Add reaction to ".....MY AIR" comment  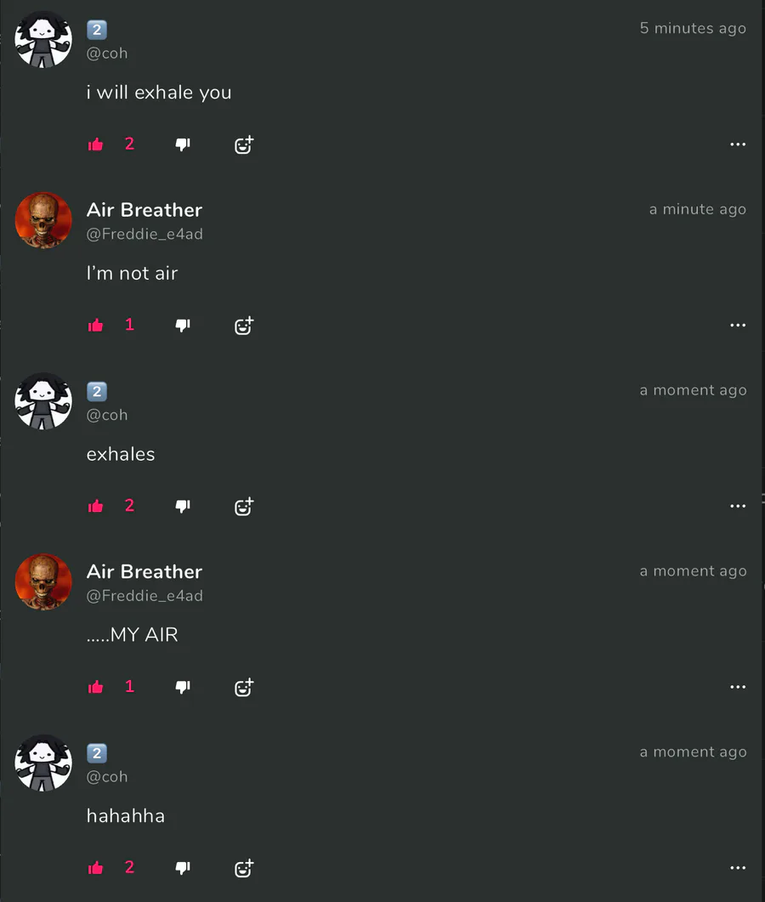(244, 687)
